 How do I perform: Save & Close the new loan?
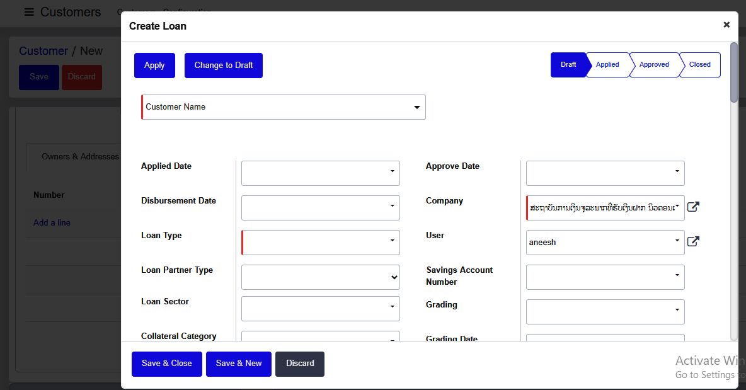click(x=166, y=364)
